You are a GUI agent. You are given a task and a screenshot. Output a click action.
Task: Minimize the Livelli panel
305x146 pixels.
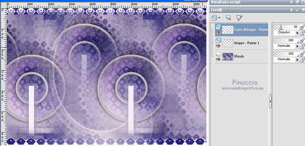coord(297,10)
